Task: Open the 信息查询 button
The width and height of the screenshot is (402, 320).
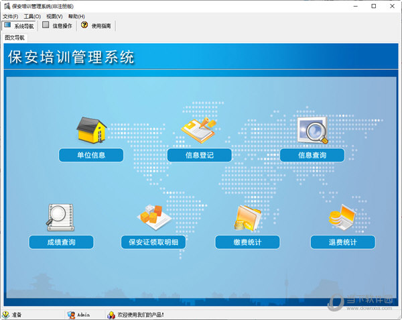Action: (x=312, y=155)
